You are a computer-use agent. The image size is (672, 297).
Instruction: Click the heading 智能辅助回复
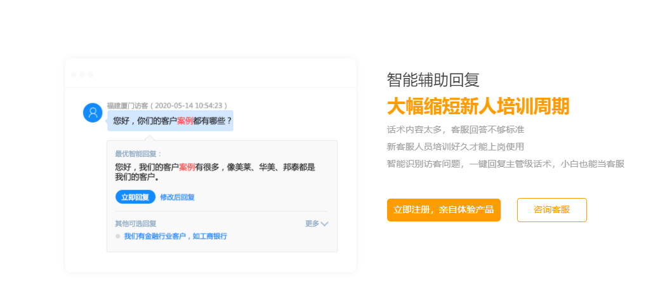(433, 80)
